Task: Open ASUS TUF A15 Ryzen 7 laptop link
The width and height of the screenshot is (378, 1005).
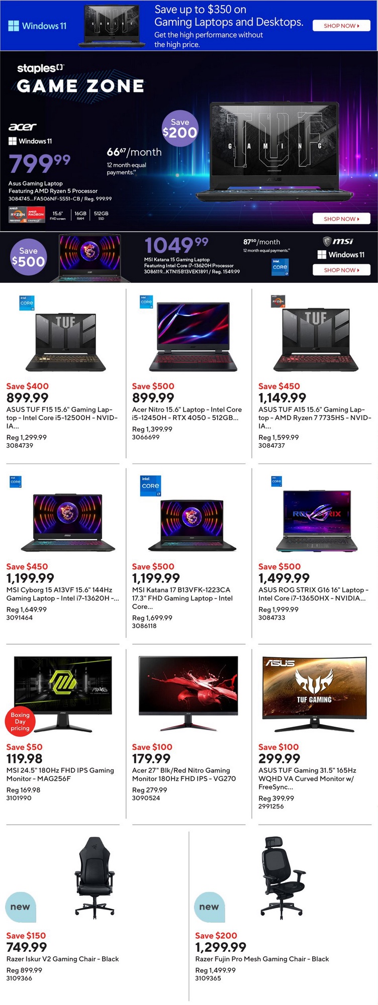Action: 315,418
